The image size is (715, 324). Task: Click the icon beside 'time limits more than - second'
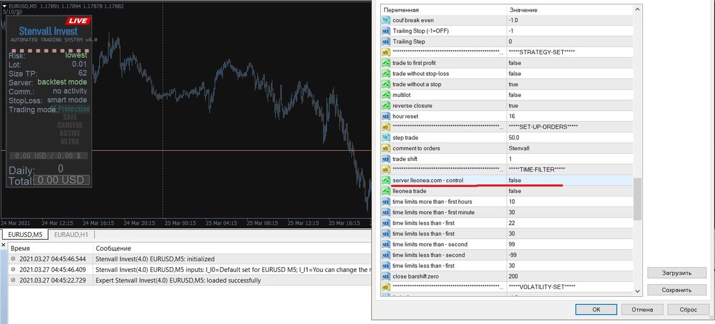[x=386, y=244]
